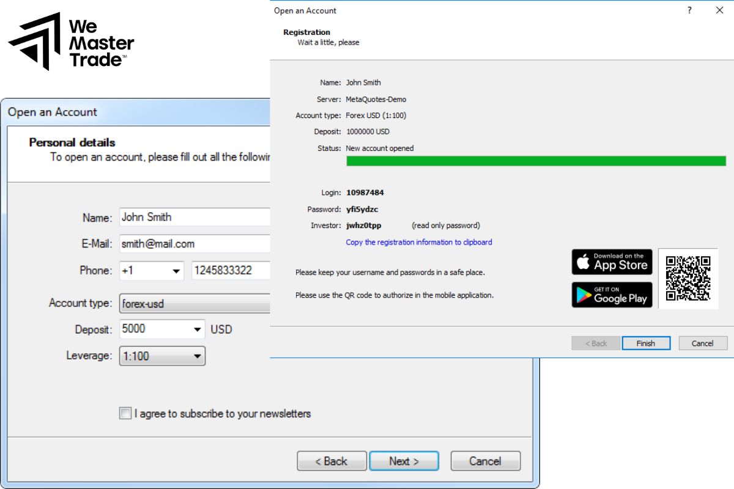Click the Name input field

pyautogui.click(x=195, y=217)
